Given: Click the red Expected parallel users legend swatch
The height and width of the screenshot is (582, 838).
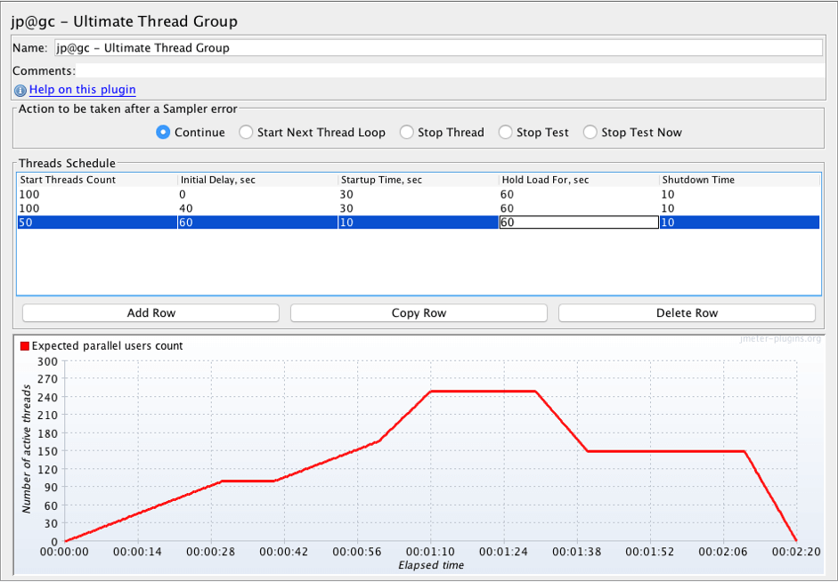Looking at the screenshot, I should click(x=25, y=346).
